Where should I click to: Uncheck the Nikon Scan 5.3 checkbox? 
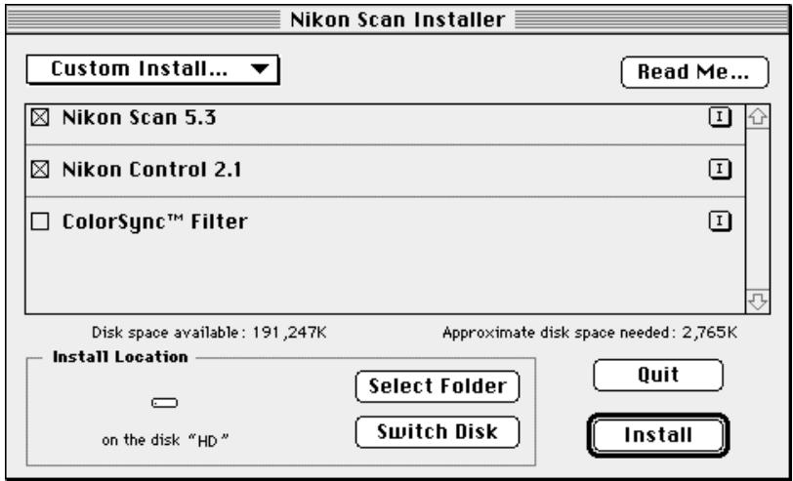click(40, 118)
